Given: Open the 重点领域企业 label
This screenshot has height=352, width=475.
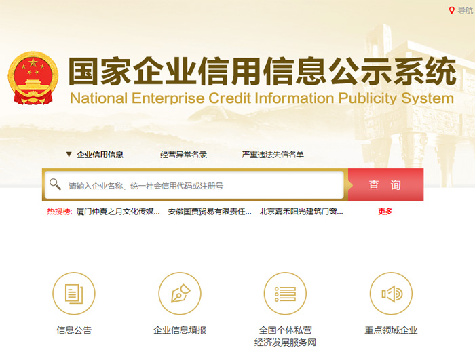Looking at the screenshot, I should point(391,330).
